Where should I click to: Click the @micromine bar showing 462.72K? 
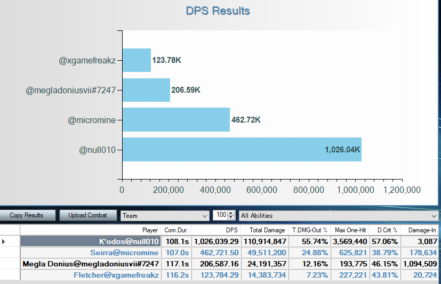176,120
